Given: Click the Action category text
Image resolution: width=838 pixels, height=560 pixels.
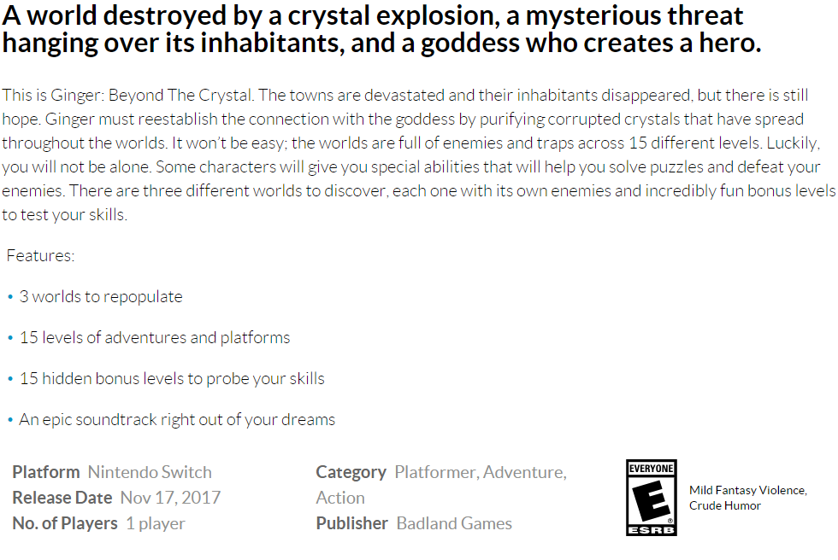Looking at the screenshot, I should coord(340,498).
